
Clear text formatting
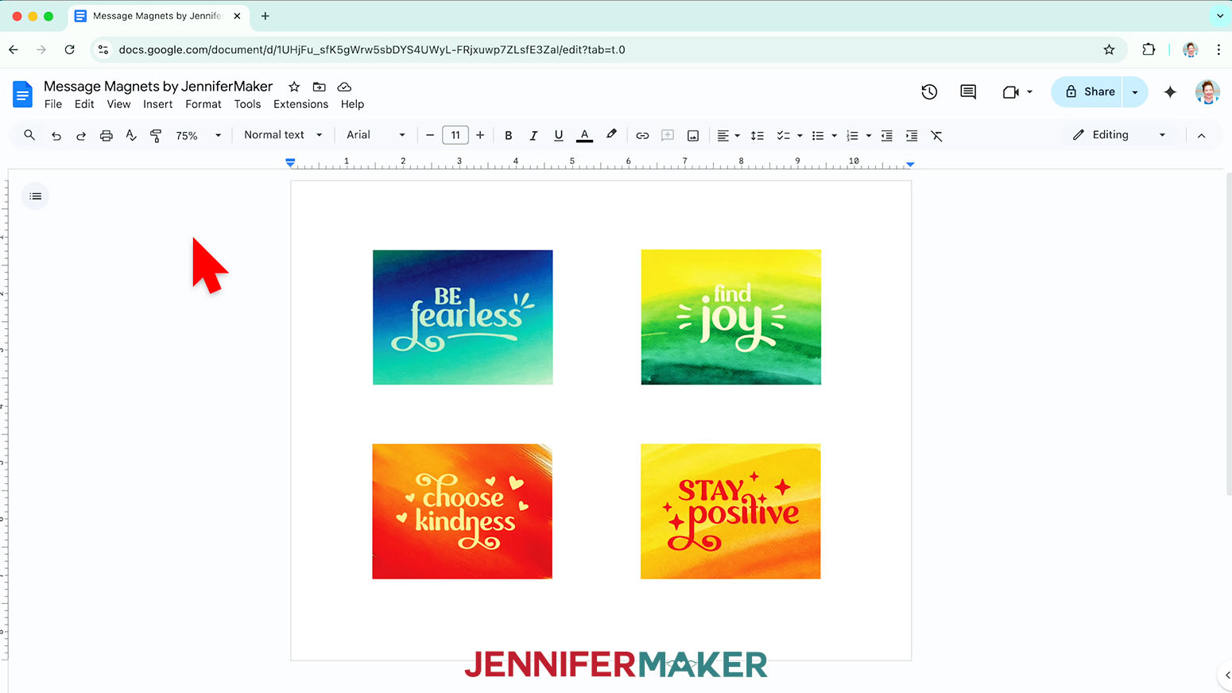pos(937,136)
